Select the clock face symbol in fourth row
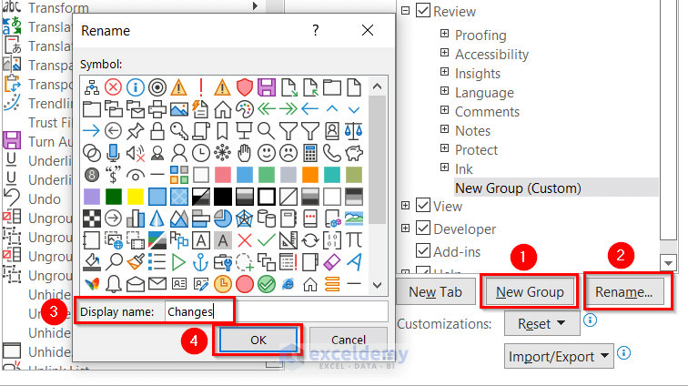Image resolution: width=688 pixels, height=386 pixels. tap(201, 153)
